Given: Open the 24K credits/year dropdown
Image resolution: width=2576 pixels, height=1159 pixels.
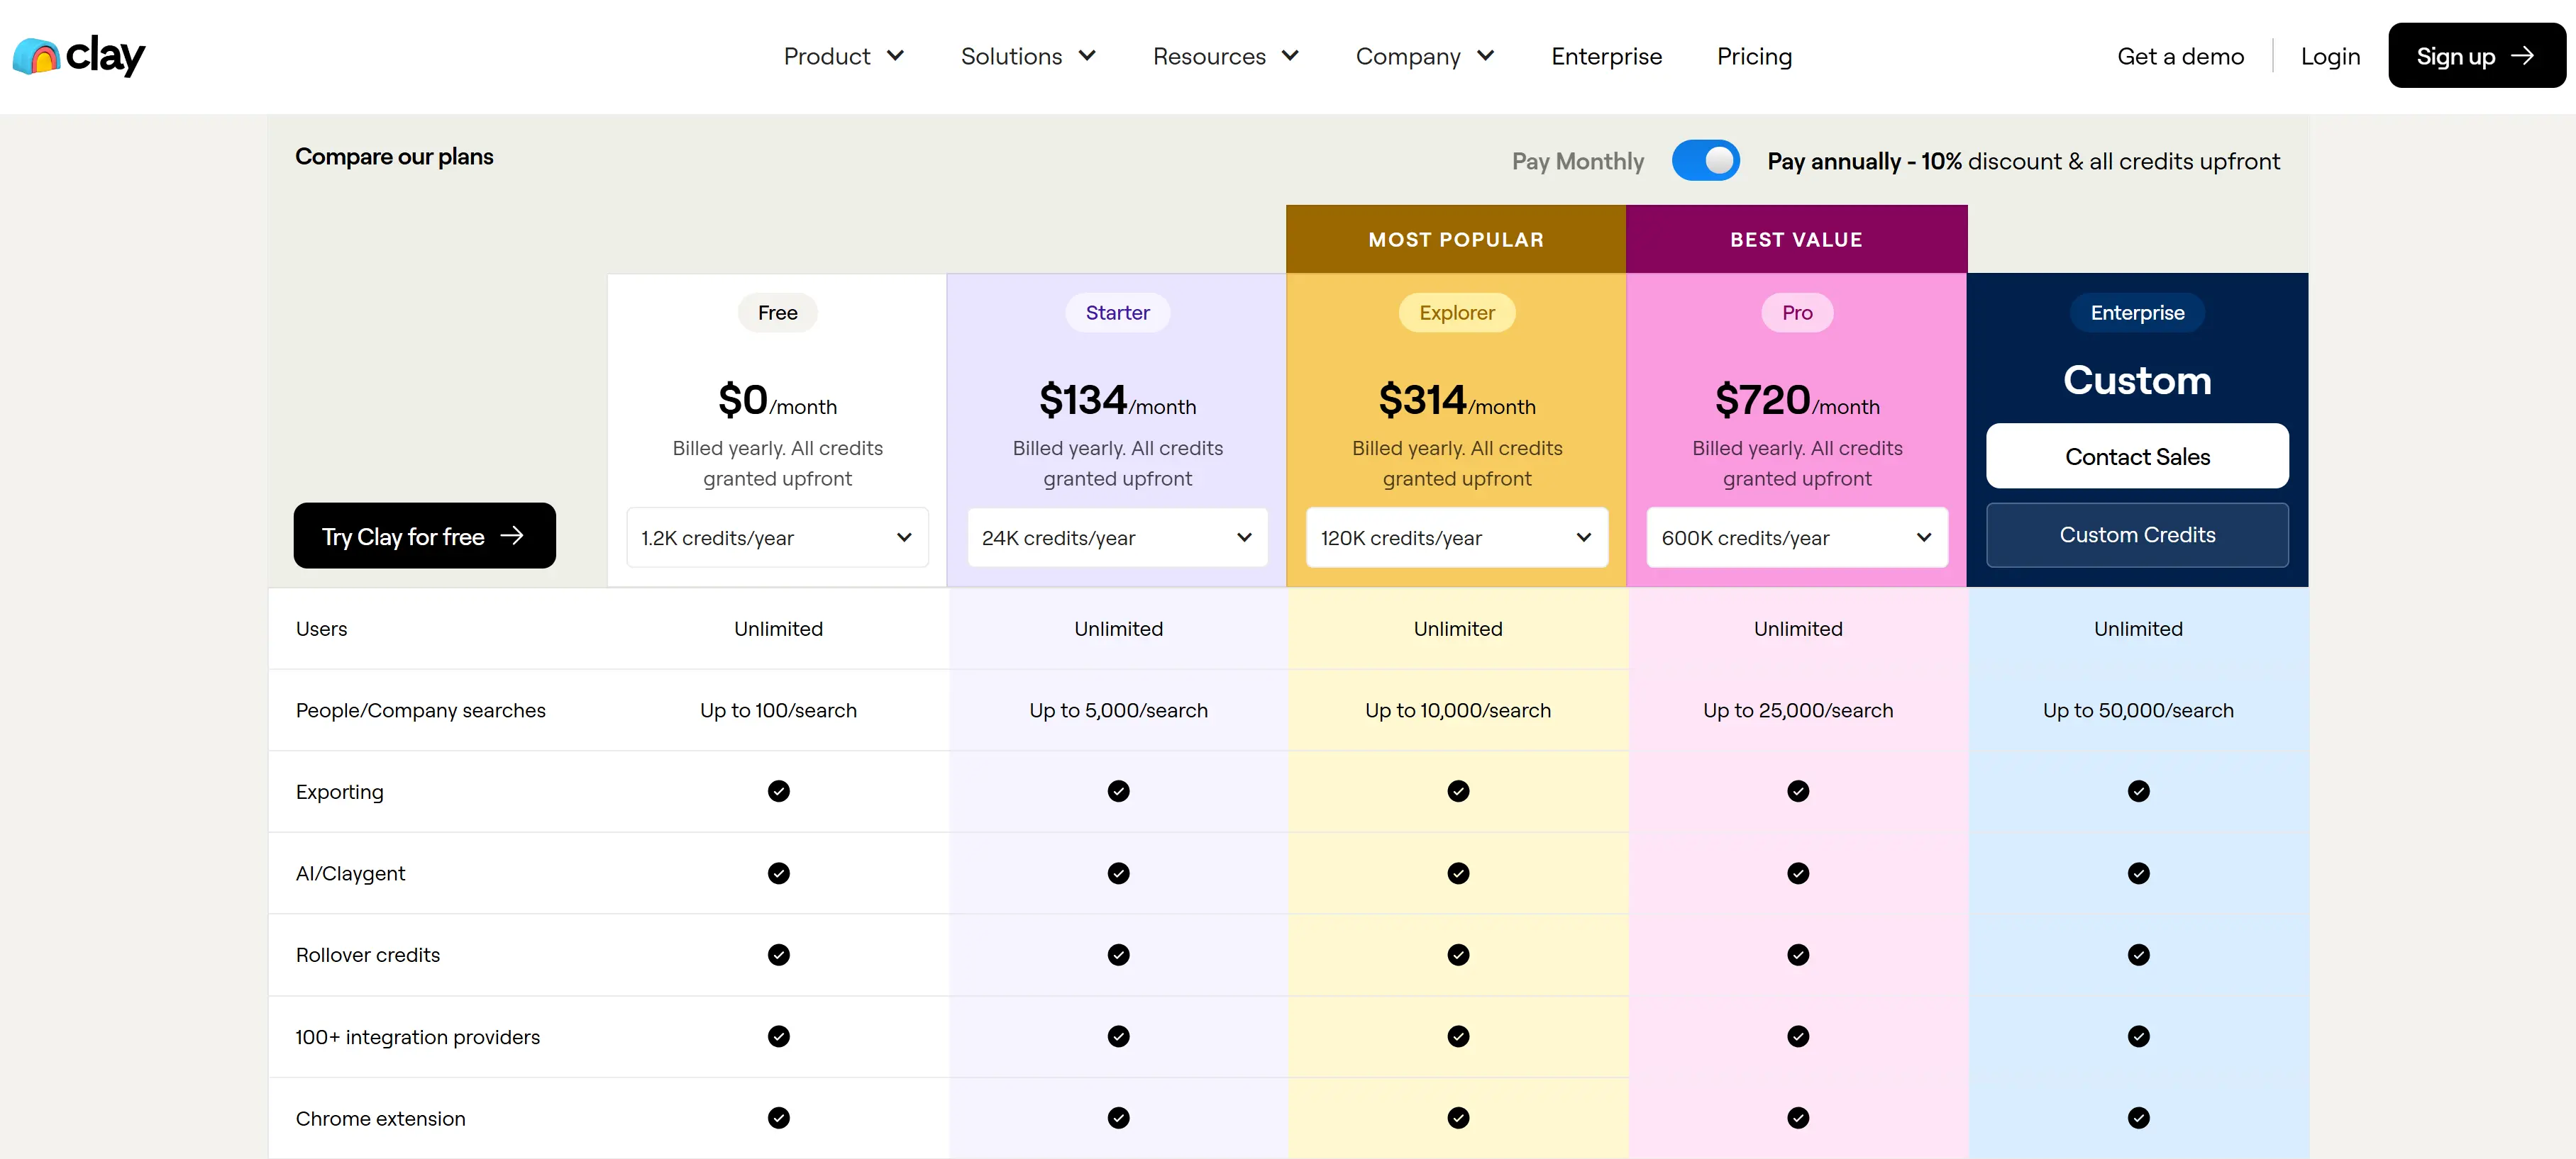Looking at the screenshot, I should click(1117, 537).
